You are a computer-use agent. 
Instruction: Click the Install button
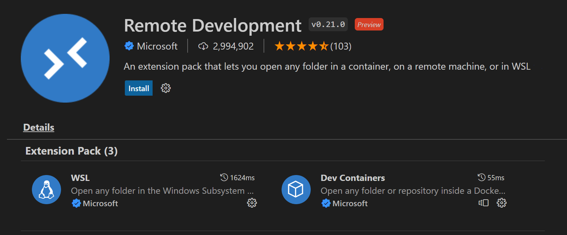click(x=139, y=88)
